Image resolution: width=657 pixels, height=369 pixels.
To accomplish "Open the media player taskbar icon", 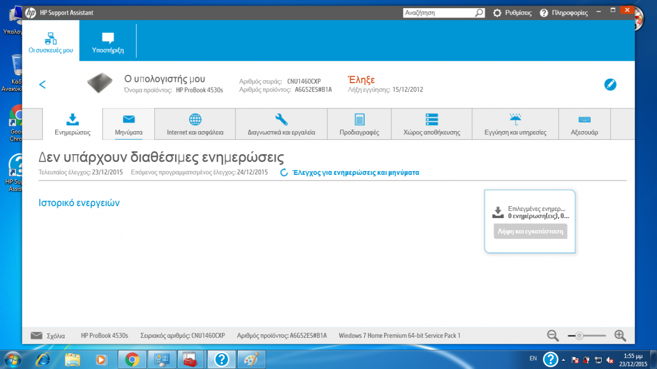I will click(102, 359).
